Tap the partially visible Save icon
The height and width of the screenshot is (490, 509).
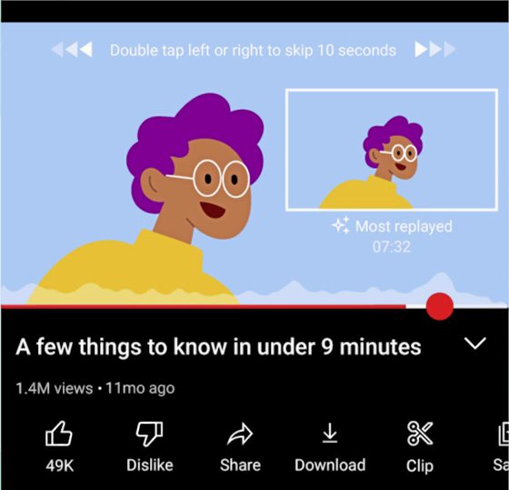click(504, 434)
